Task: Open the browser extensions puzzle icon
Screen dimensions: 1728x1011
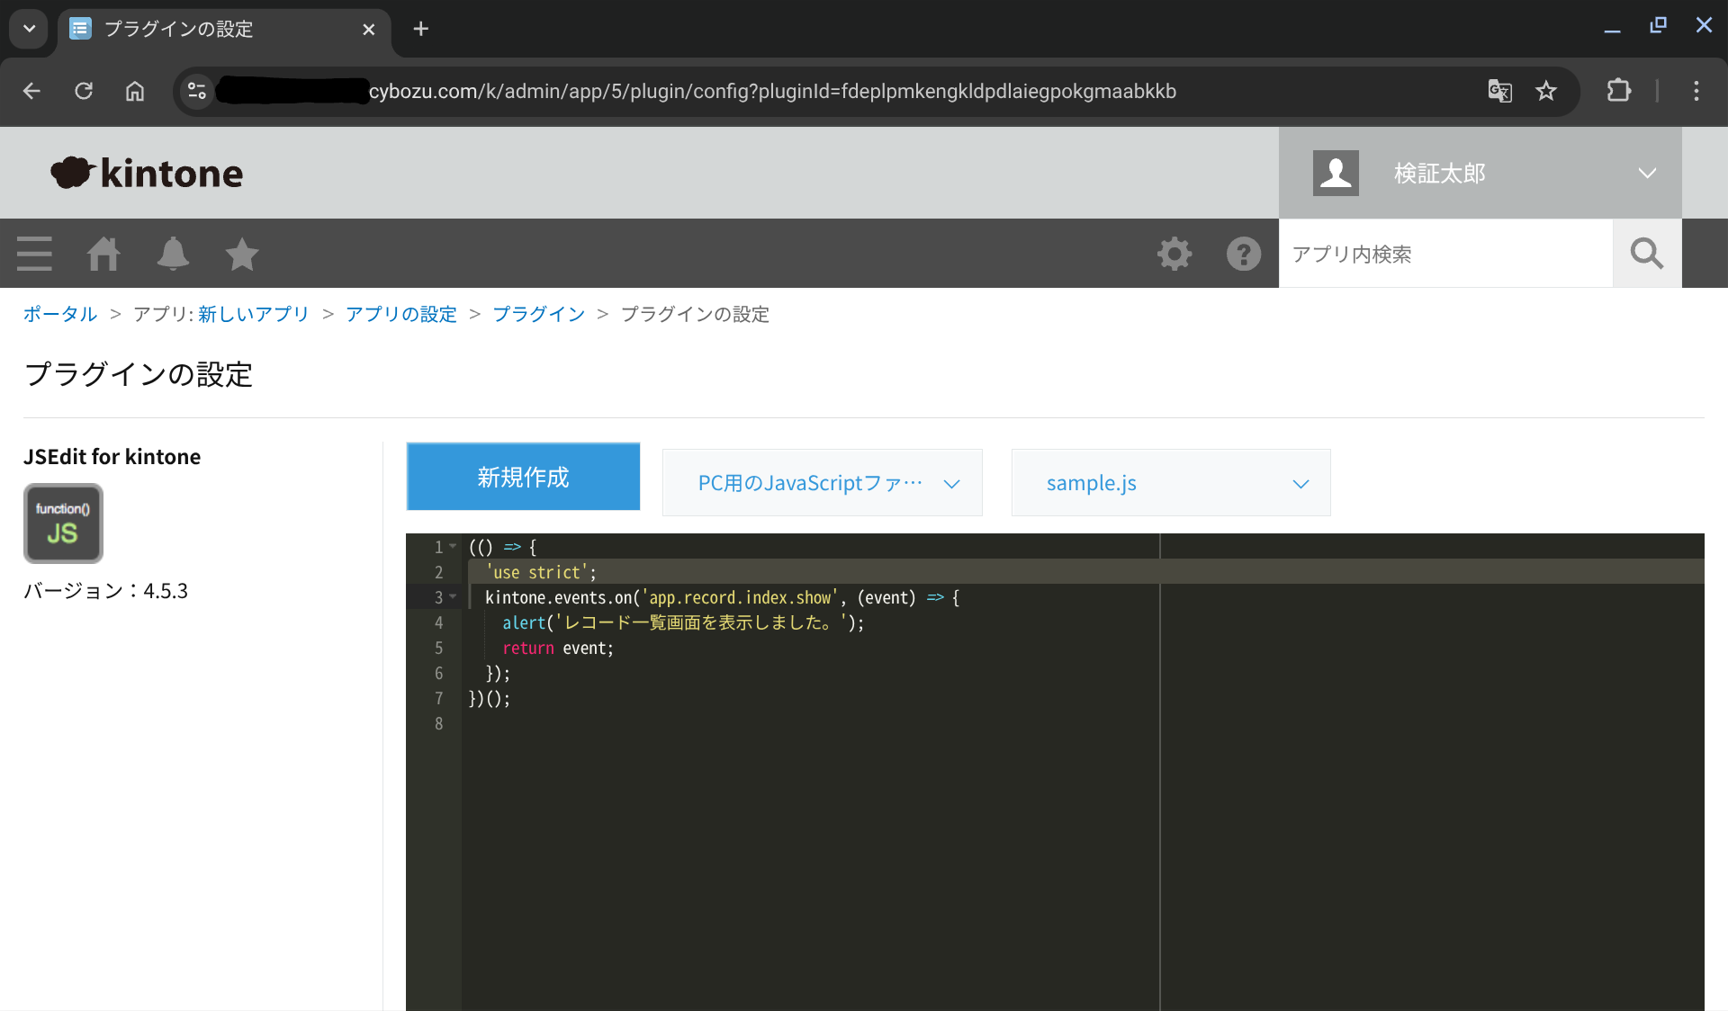Action: 1618,91
